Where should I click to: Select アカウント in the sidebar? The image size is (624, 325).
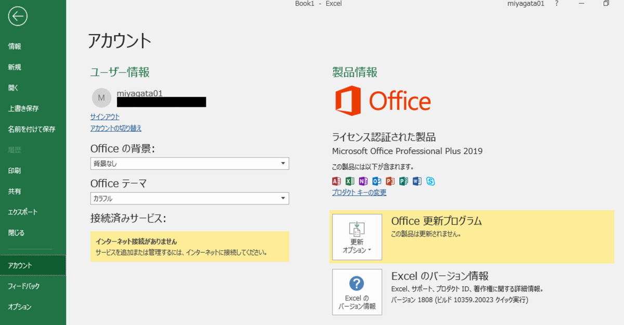tap(33, 265)
